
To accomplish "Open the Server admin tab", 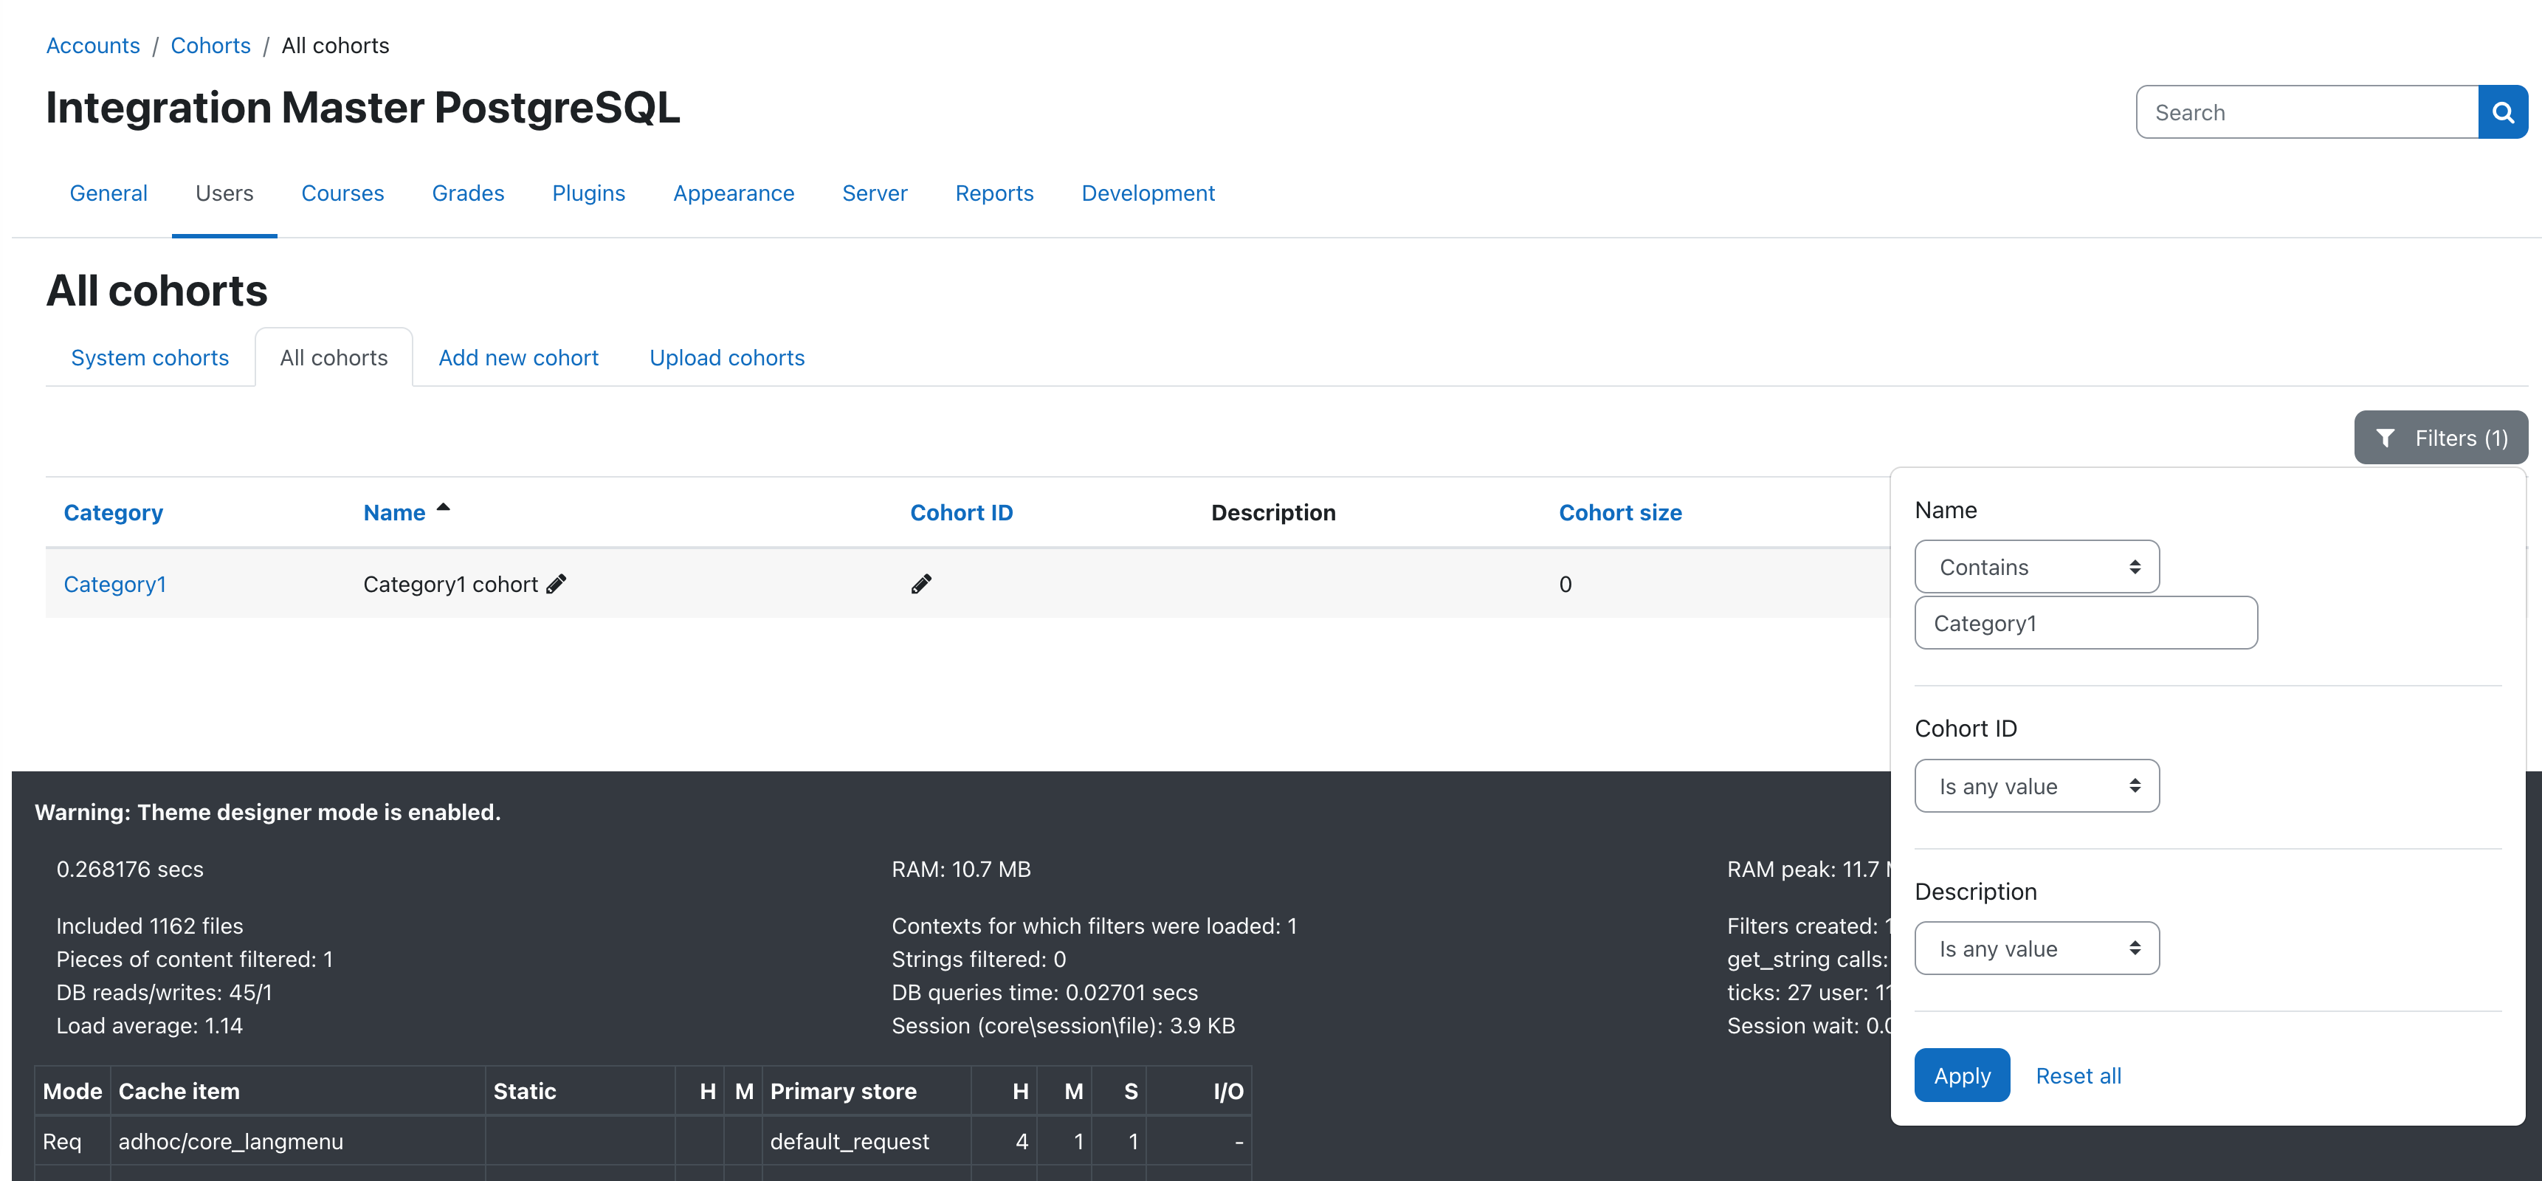I will click(x=875, y=193).
